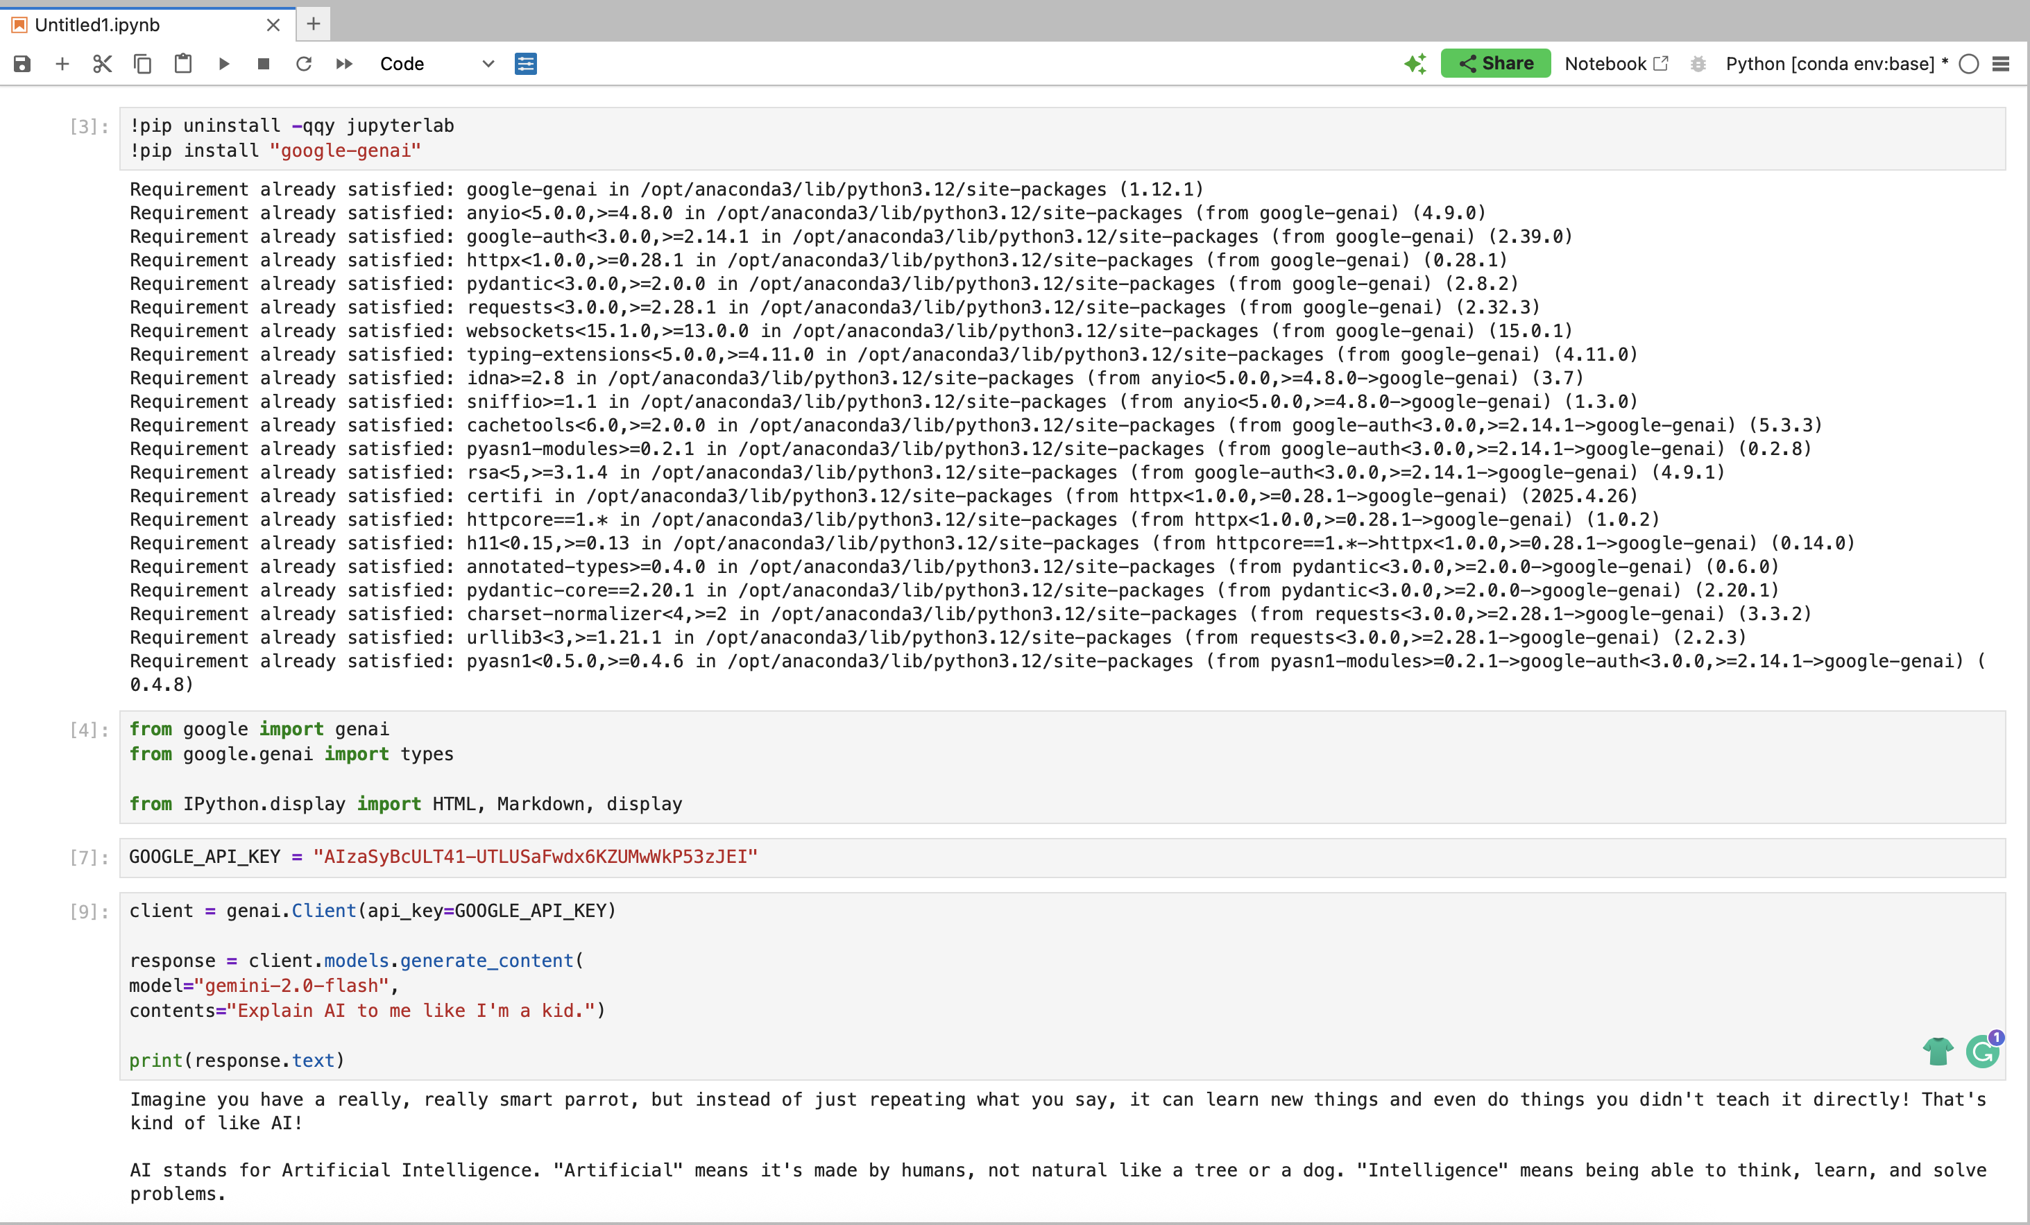The height and width of the screenshot is (1225, 2030).
Task: Click the "gemini-2.0-flash" model string
Action: (291, 985)
